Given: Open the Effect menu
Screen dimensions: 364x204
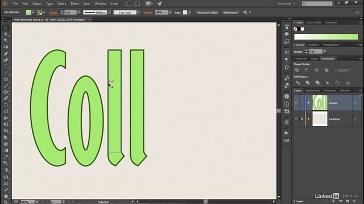Looking at the screenshot, I should [x=75, y=4].
